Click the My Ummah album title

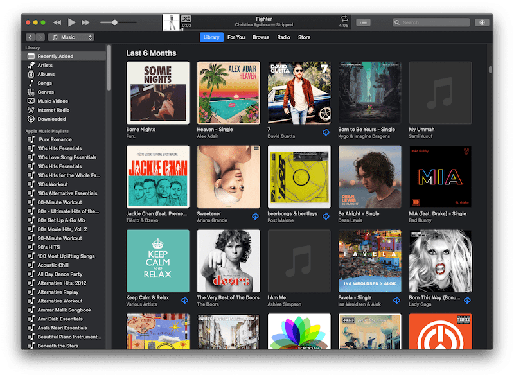point(421,130)
